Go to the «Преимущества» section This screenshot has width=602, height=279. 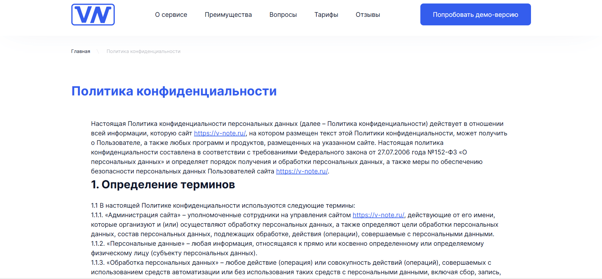click(228, 15)
